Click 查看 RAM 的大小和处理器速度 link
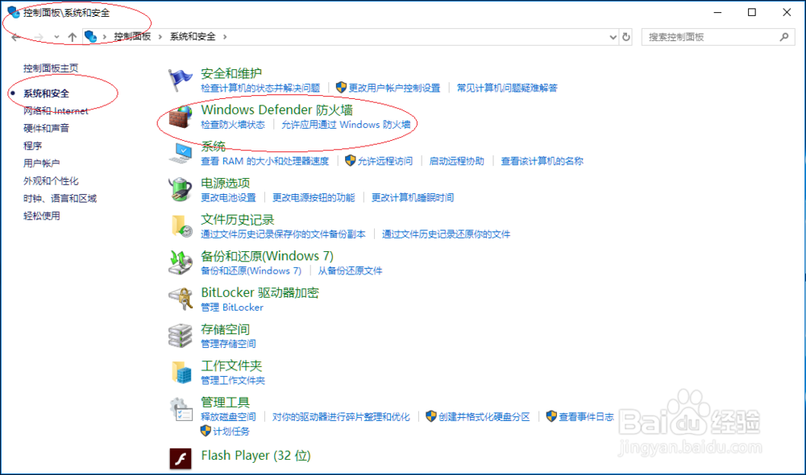Viewport: 806px width, 475px height. coord(264,161)
